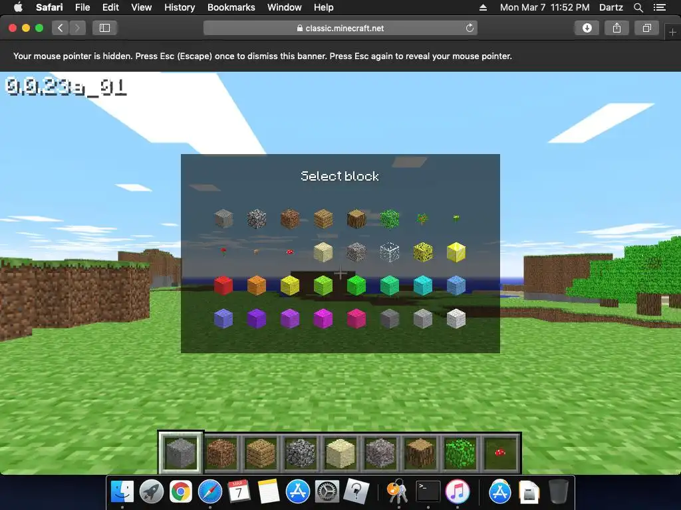
Task: Choose the dirt block in Select block panel
Action: pos(290,218)
